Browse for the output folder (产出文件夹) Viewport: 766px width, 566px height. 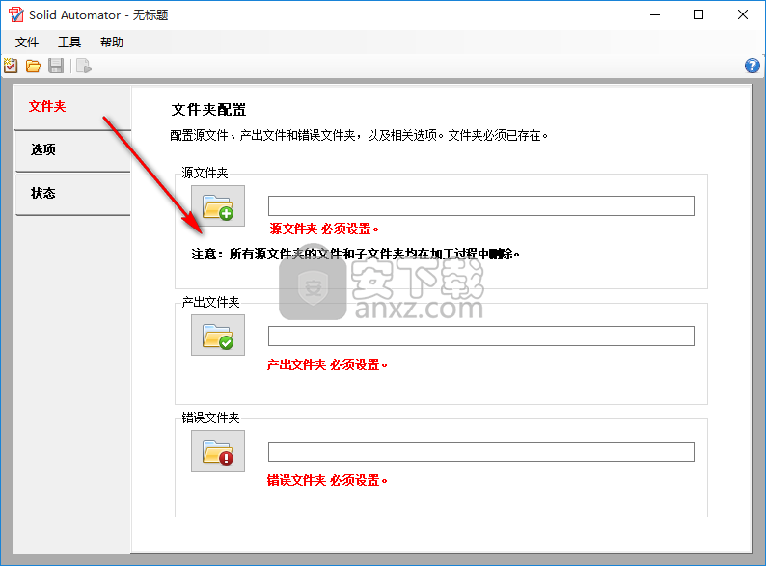(218, 335)
